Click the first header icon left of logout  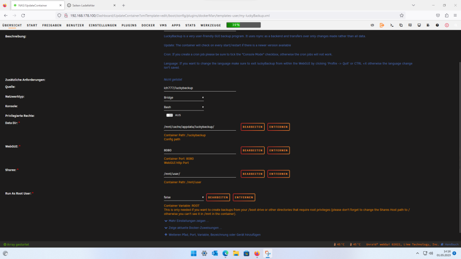pyautogui.click(x=372, y=25)
